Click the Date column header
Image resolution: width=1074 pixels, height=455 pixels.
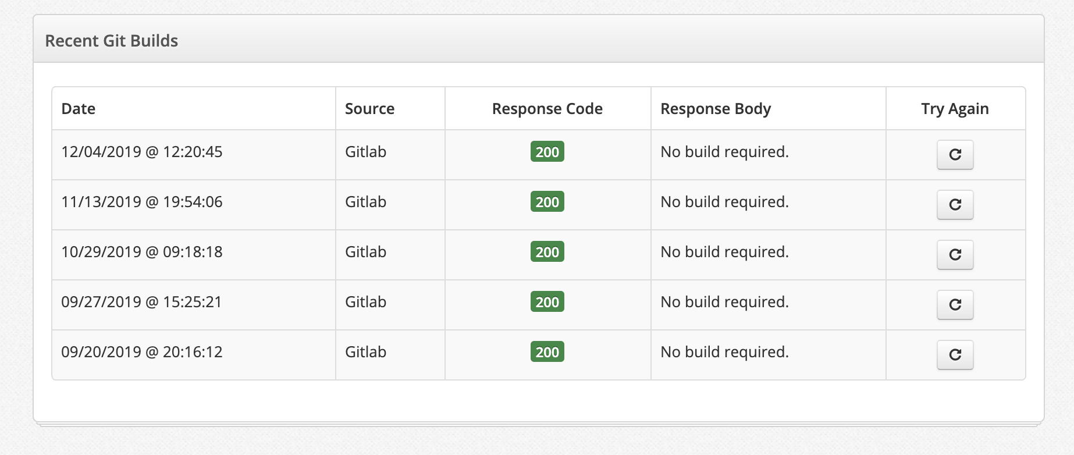[79, 109]
